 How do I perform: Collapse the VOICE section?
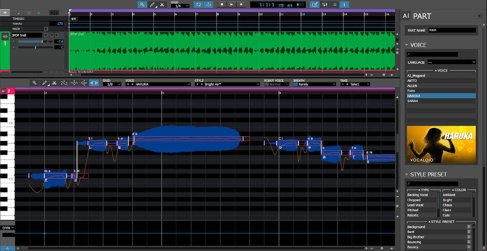coord(407,45)
